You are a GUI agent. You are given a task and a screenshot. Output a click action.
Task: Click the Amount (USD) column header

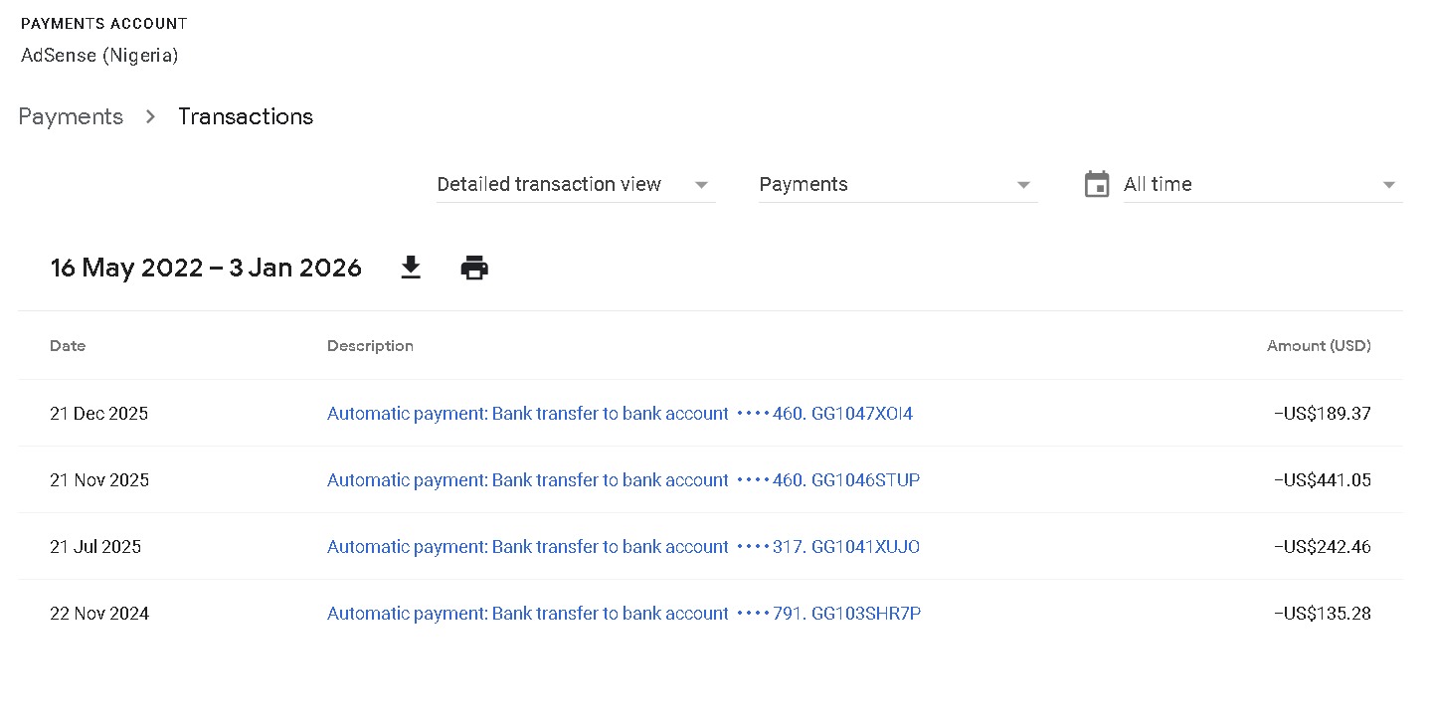tap(1319, 346)
